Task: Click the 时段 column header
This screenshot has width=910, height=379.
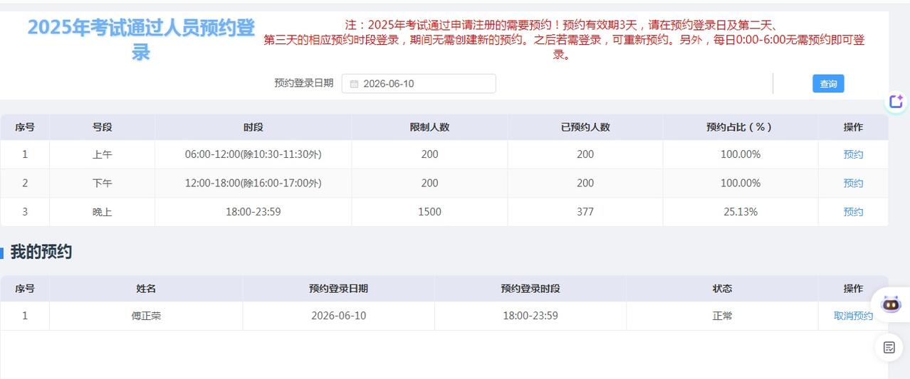Action: pos(253,127)
